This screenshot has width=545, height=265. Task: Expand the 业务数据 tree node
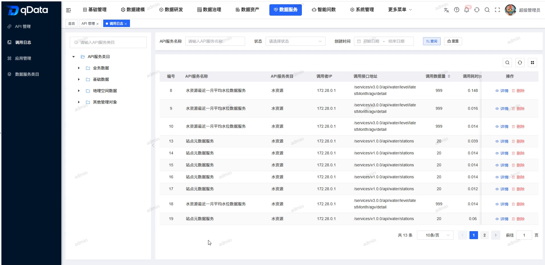click(x=79, y=68)
